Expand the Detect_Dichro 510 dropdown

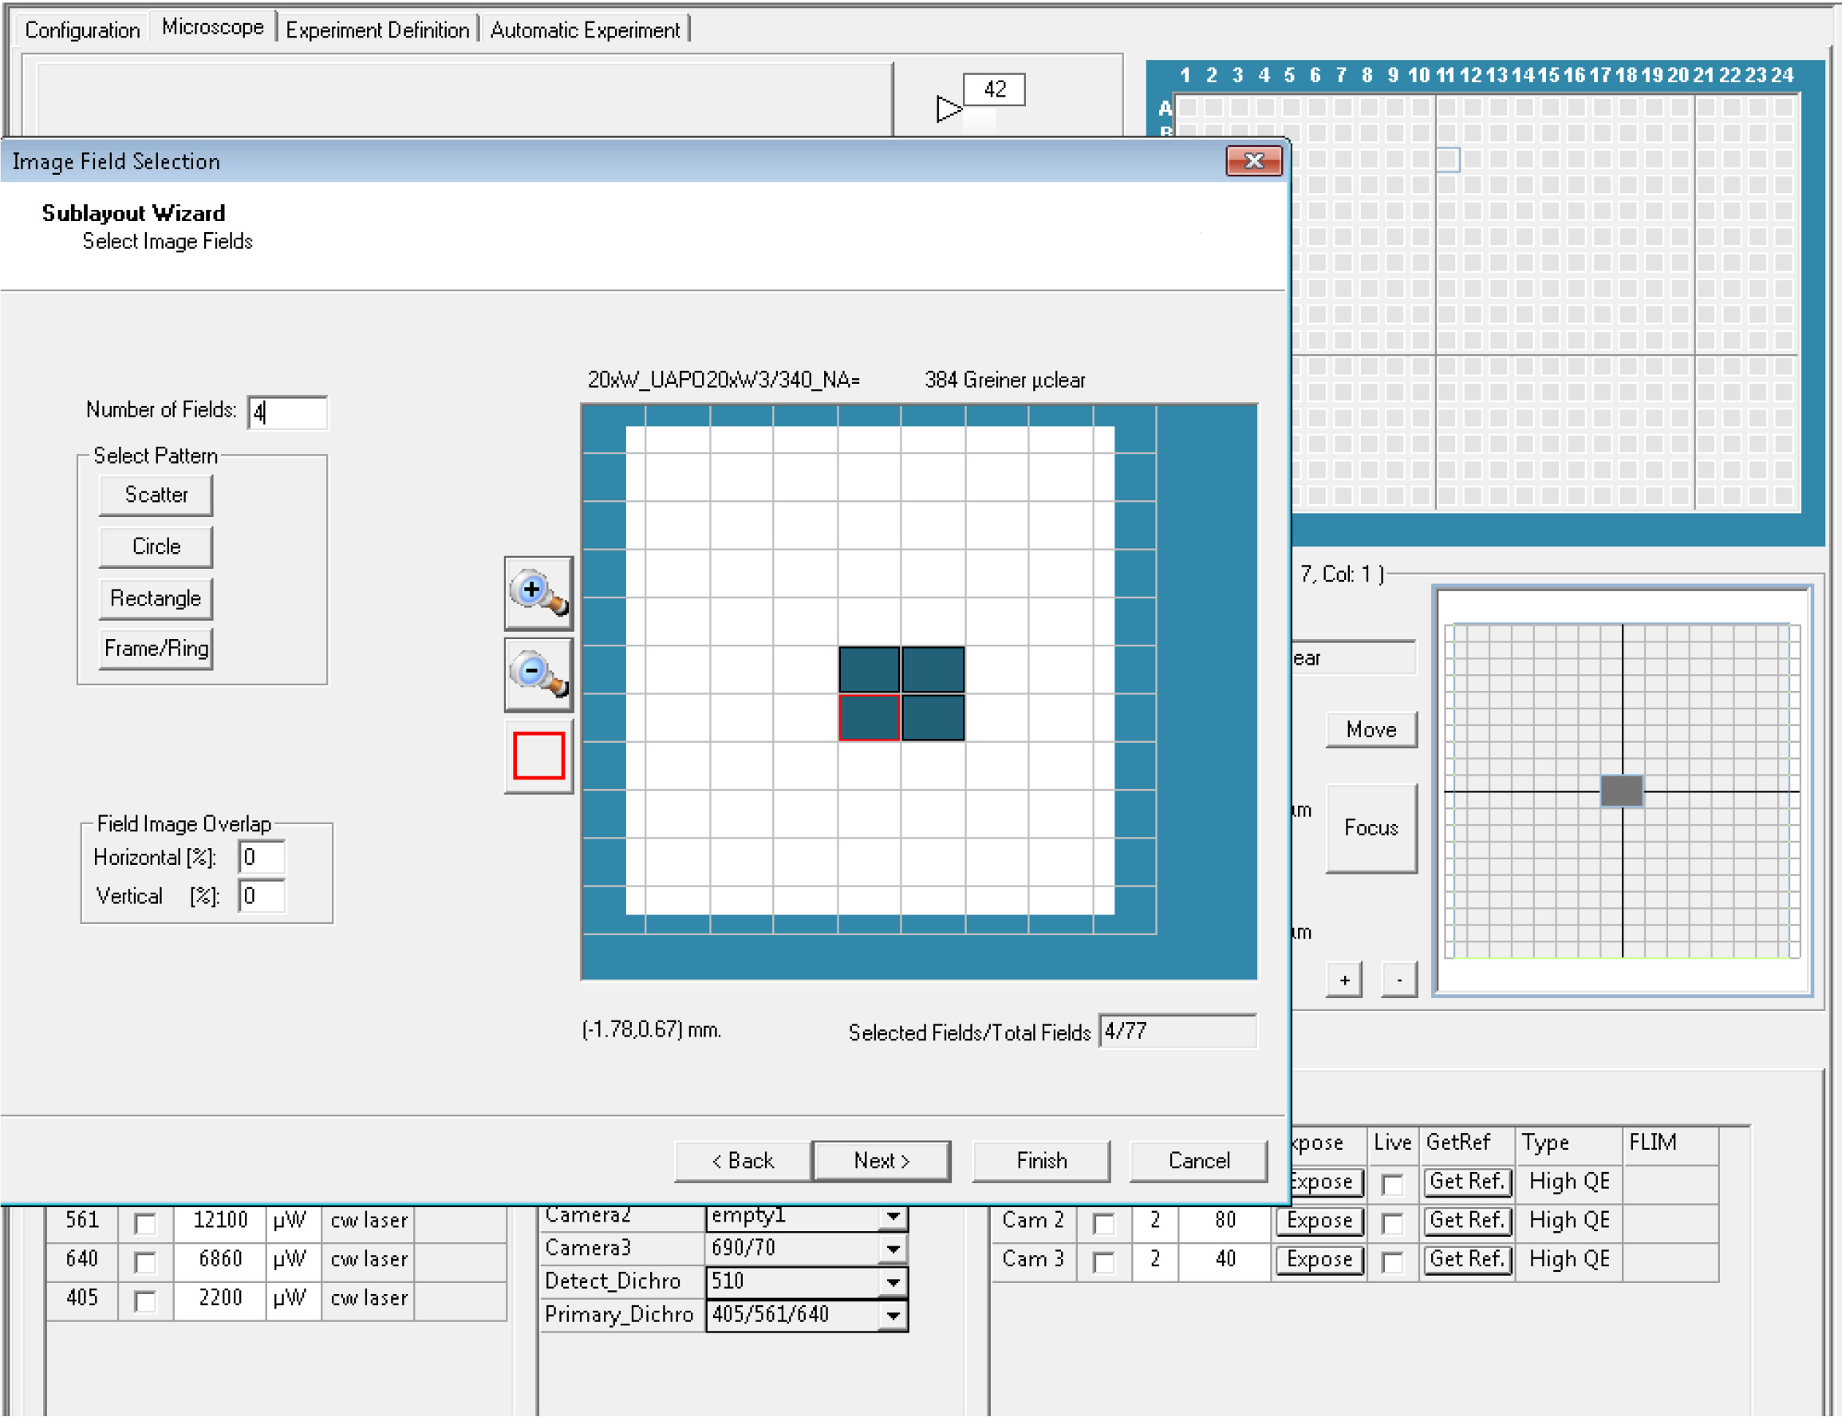[x=893, y=1283]
